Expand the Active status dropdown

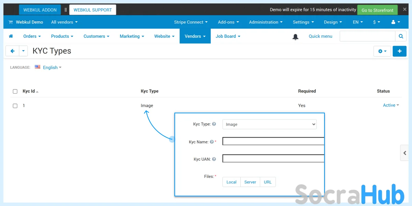point(391,105)
